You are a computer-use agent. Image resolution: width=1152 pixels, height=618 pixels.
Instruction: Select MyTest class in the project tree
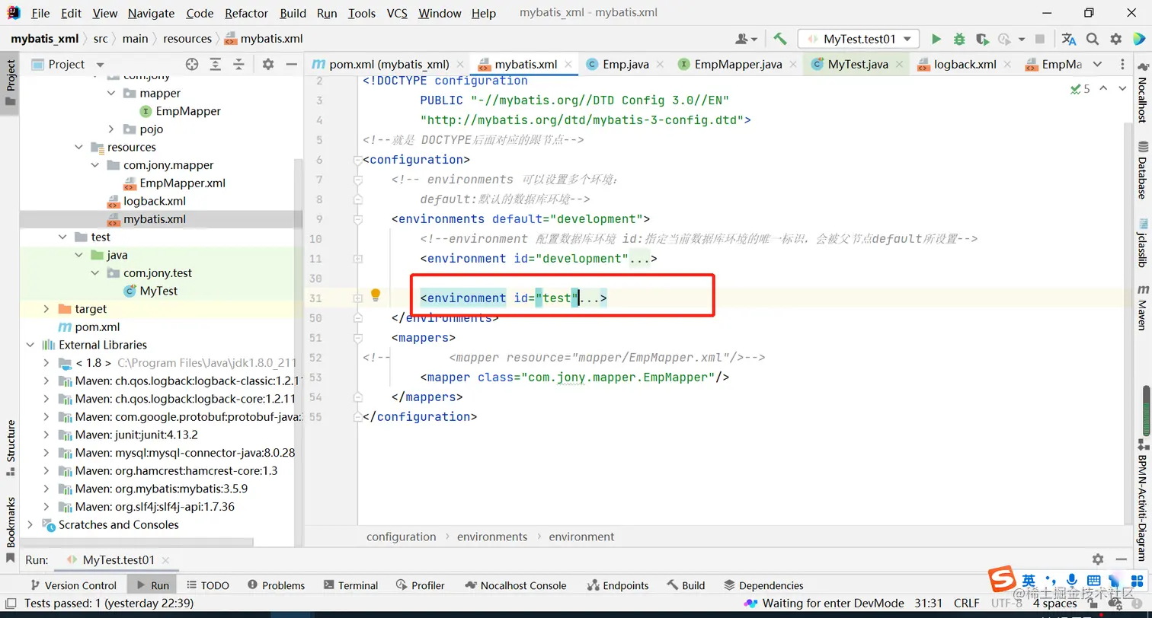click(158, 291)
